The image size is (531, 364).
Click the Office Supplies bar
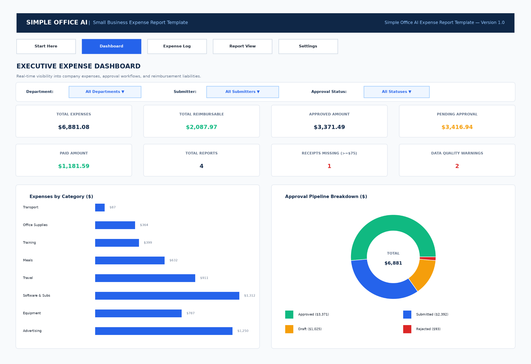pos(115,225)
